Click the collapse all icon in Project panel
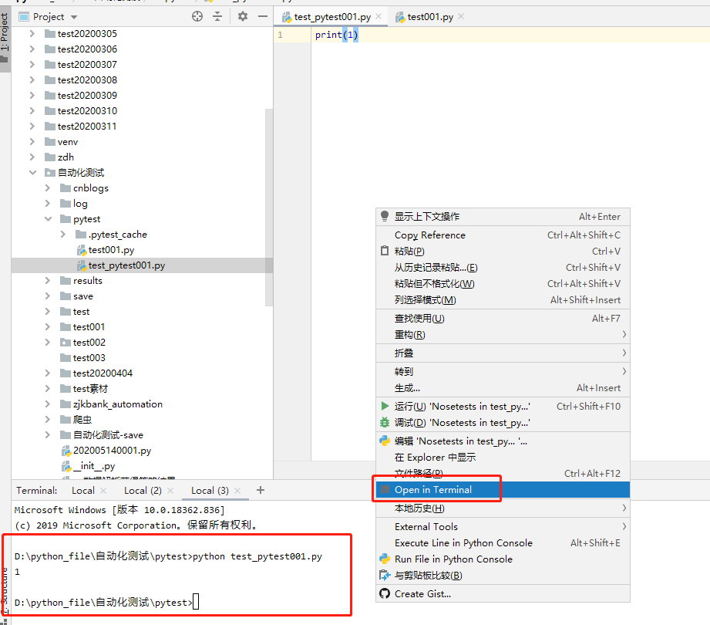710x625 pixels. pyautogui.click(x=217, y=16)
